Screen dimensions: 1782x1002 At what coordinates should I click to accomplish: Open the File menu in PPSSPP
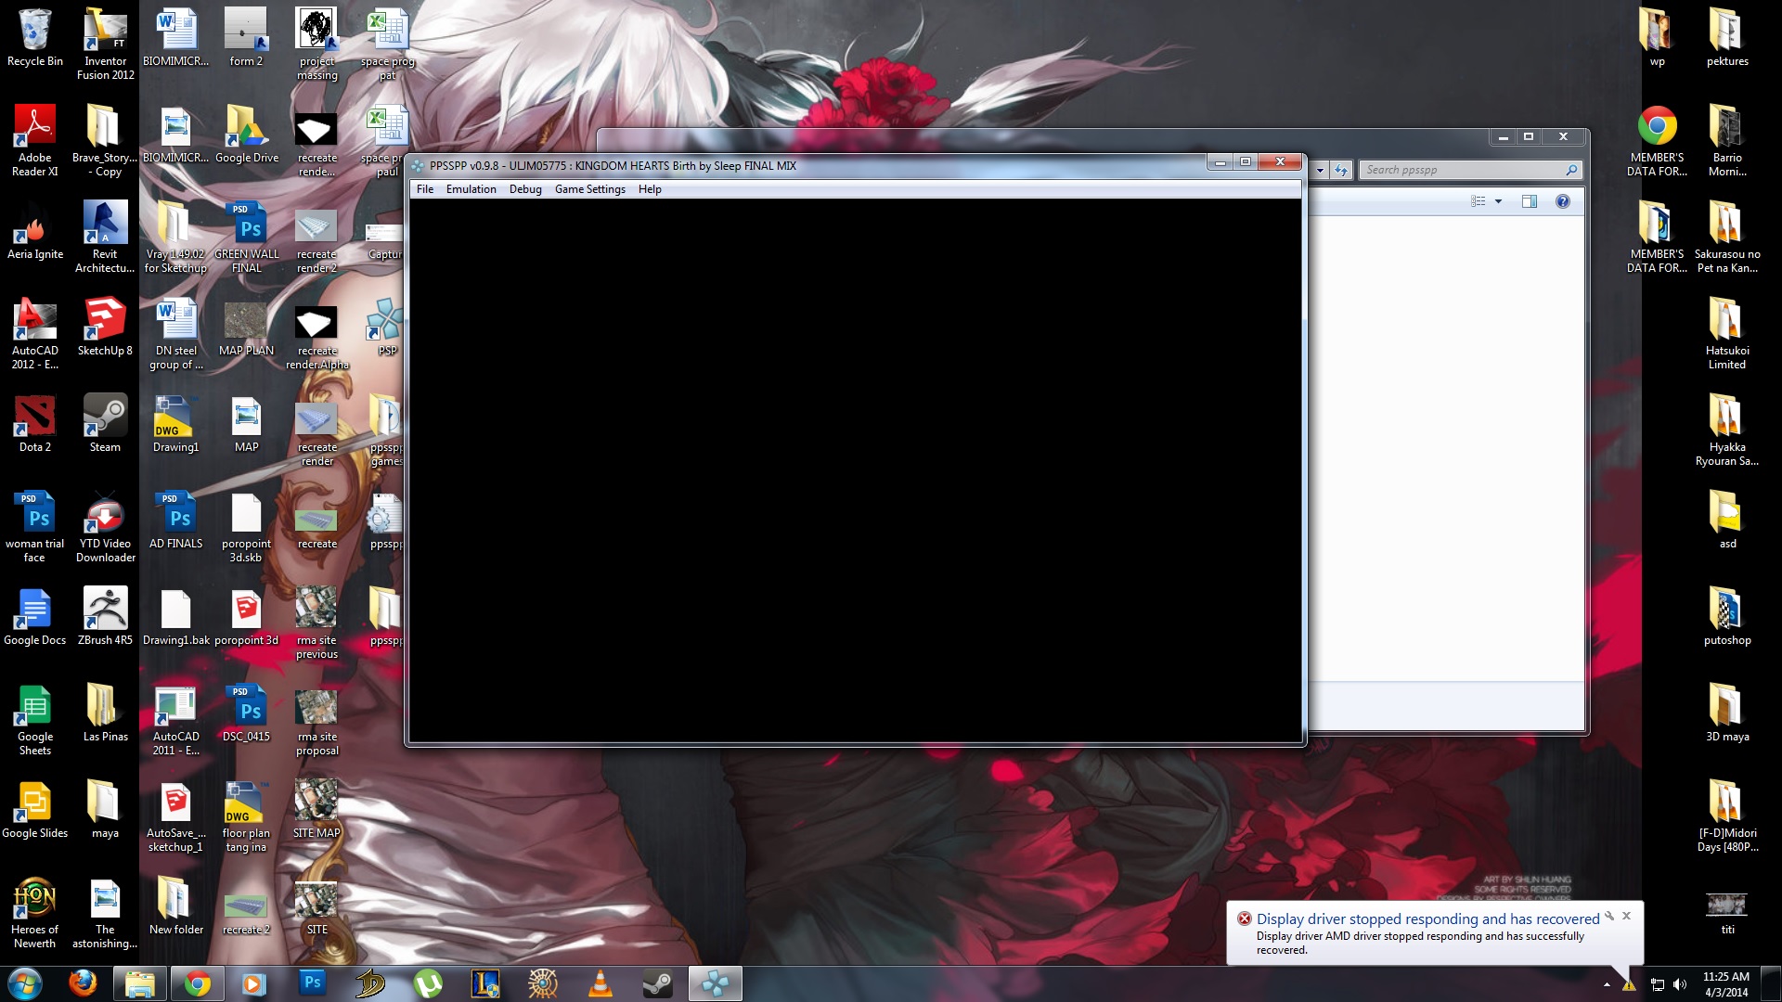click(x=425, y=189)
